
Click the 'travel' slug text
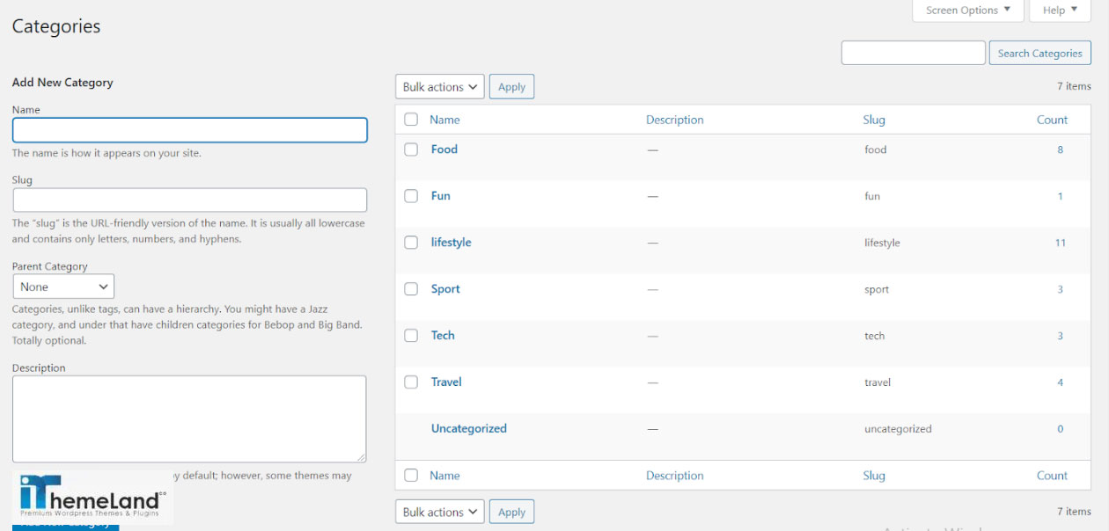(x=878, y=382)
